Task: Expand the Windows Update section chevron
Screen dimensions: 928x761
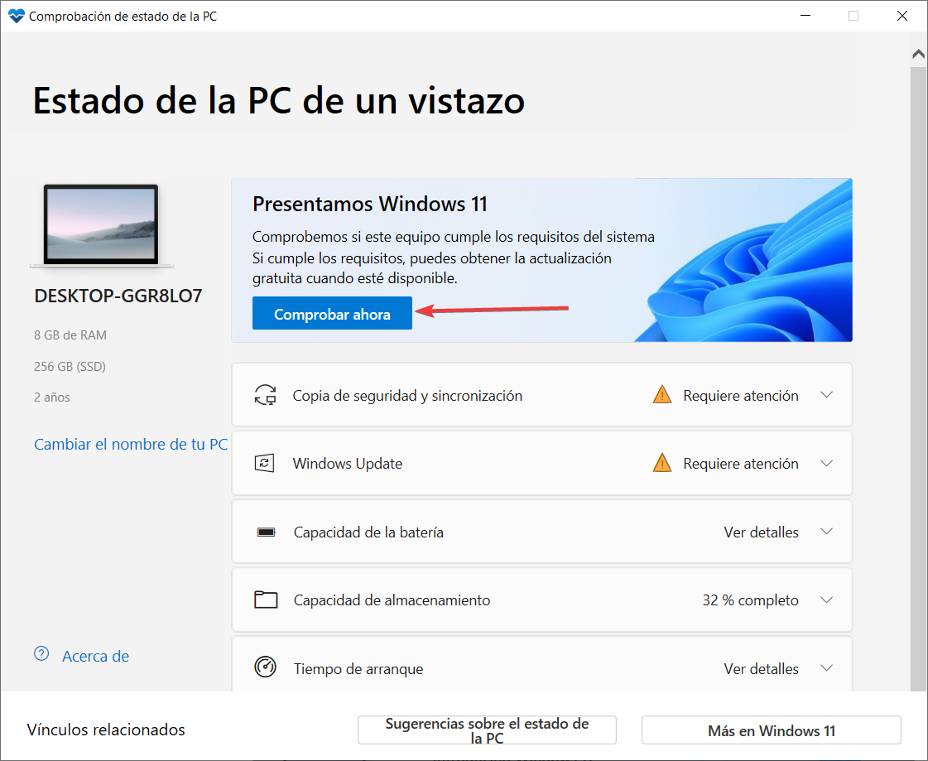Action: (827, 463)
